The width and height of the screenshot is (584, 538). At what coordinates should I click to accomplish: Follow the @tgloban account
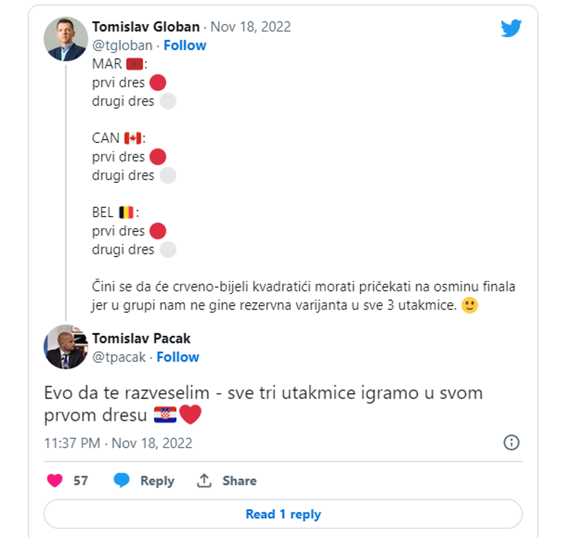click(x=185, y=45)
